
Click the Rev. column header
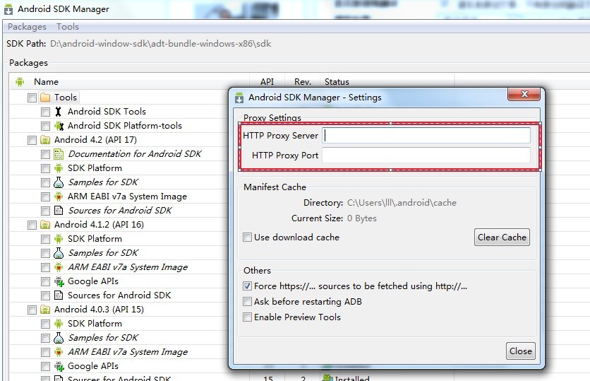(303, 82)
